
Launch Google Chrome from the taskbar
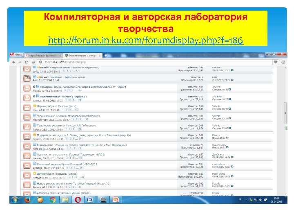[53, 200]
